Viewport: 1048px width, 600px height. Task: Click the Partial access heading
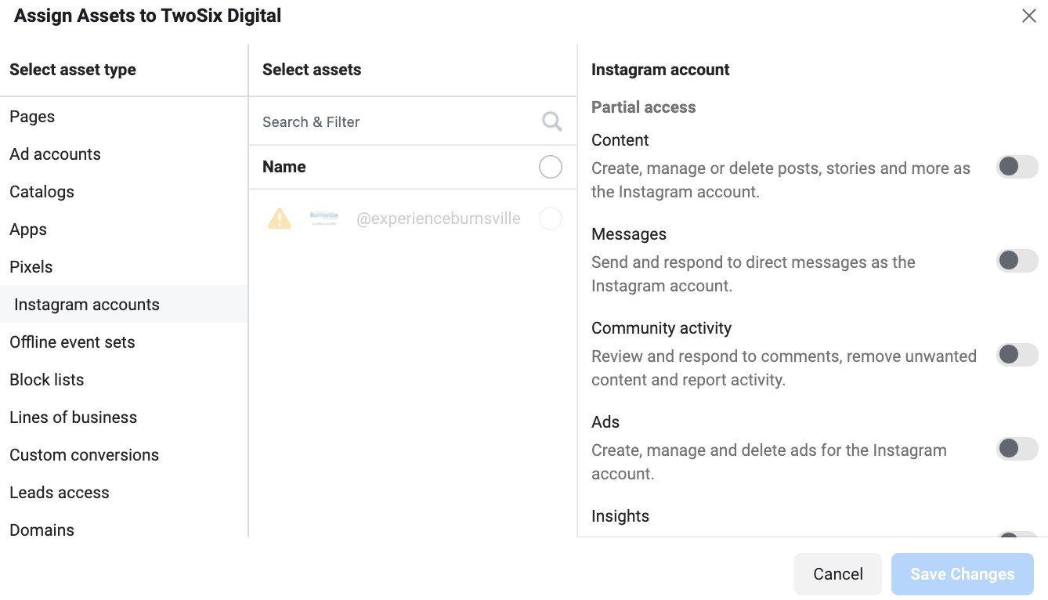(644, 107)
